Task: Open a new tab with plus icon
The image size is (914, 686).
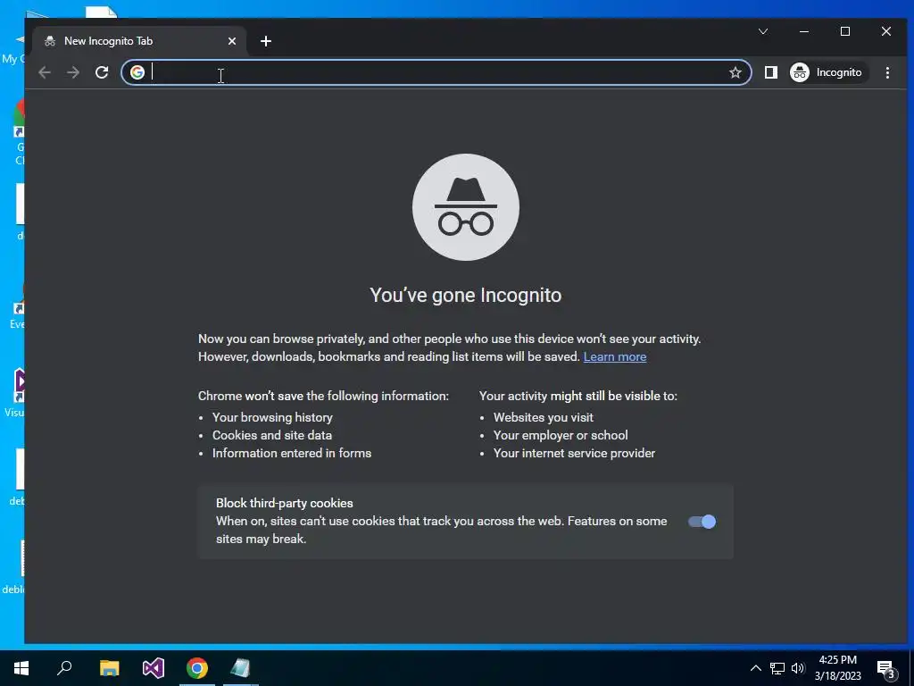Action: click(266, 41)
